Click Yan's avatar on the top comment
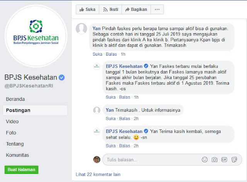247x182 pixels. (81, 29)
